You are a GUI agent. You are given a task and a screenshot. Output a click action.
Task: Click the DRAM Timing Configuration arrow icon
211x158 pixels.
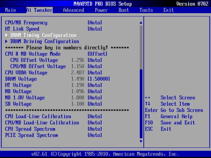click(x=6, y=35)
